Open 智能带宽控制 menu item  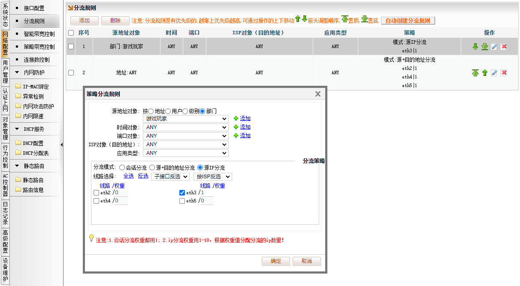point(39,34)
